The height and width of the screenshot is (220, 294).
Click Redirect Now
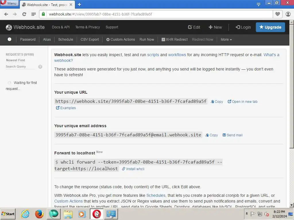pos(202,40)
